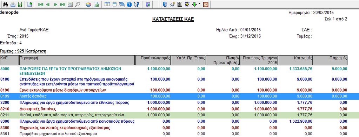
Task: Click the green down arrow icon
Action: pos(194,4)
